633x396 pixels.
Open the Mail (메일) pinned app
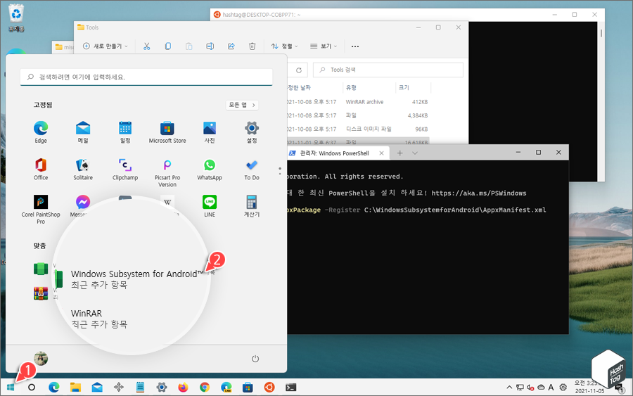[83, 132]
